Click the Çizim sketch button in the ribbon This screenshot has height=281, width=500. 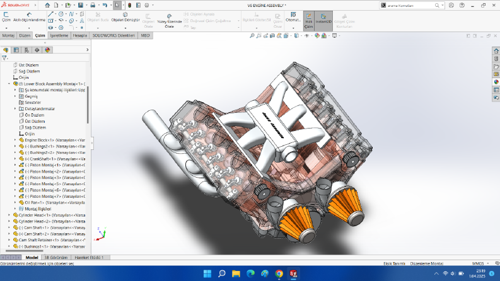click(x=6, y=17)
